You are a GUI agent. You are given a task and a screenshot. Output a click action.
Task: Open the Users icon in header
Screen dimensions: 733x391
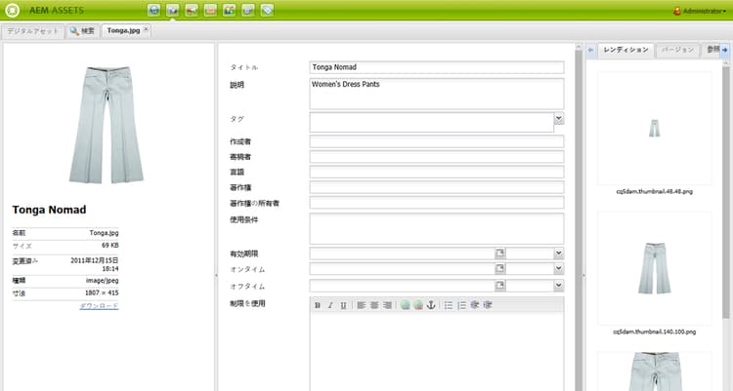(229, 10)
